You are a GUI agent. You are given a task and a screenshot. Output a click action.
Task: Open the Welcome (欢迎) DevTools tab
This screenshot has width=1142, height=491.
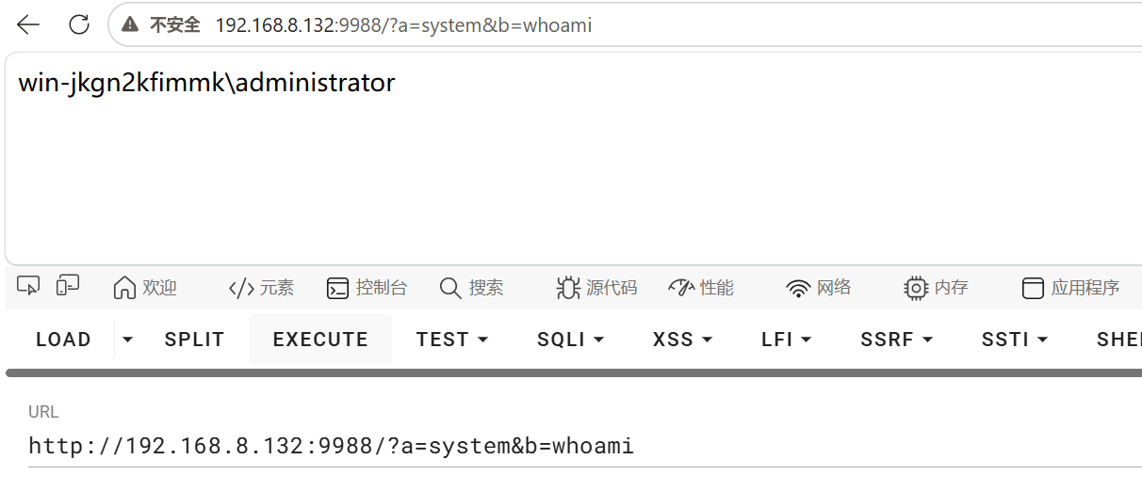point(144,288)
